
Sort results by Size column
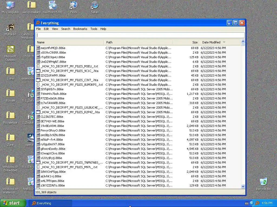pos(186,42)
